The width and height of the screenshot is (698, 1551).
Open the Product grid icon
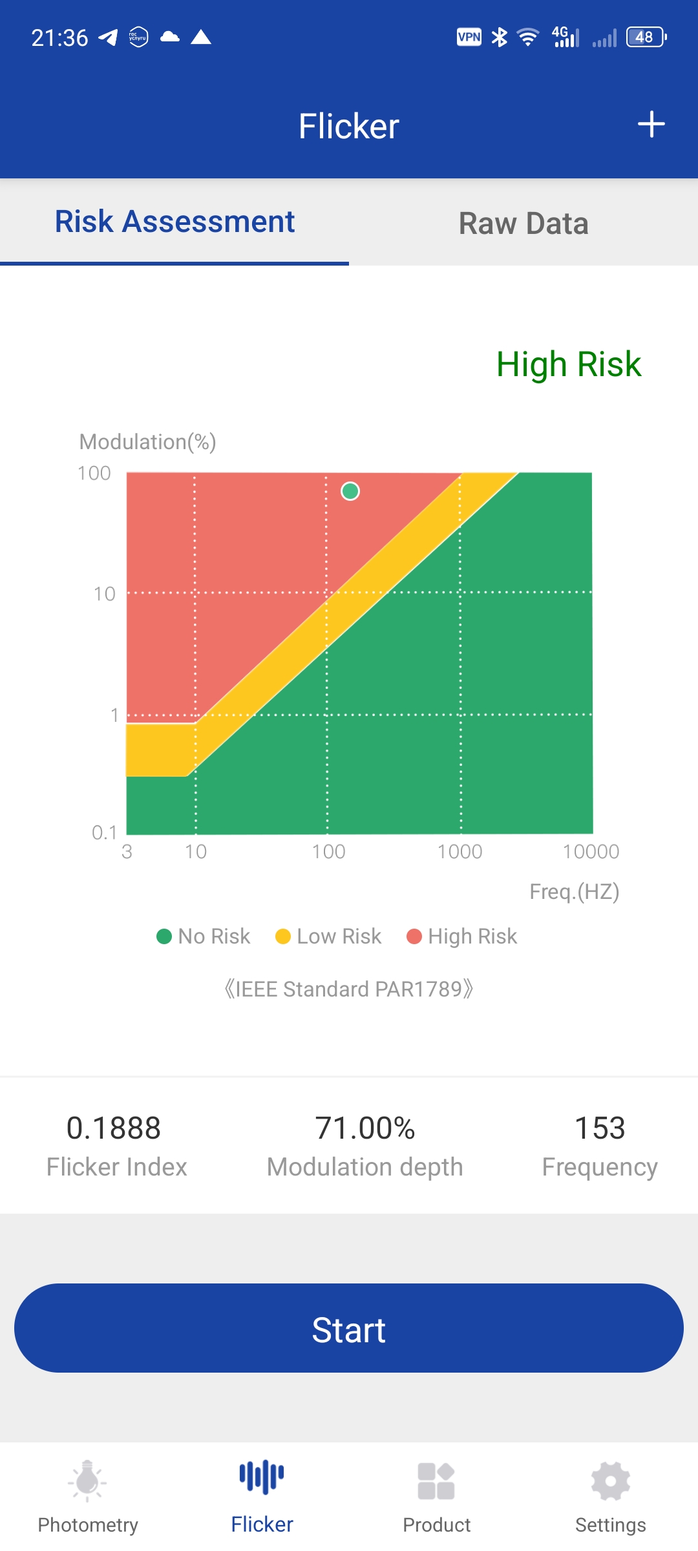pos(436,1481)
